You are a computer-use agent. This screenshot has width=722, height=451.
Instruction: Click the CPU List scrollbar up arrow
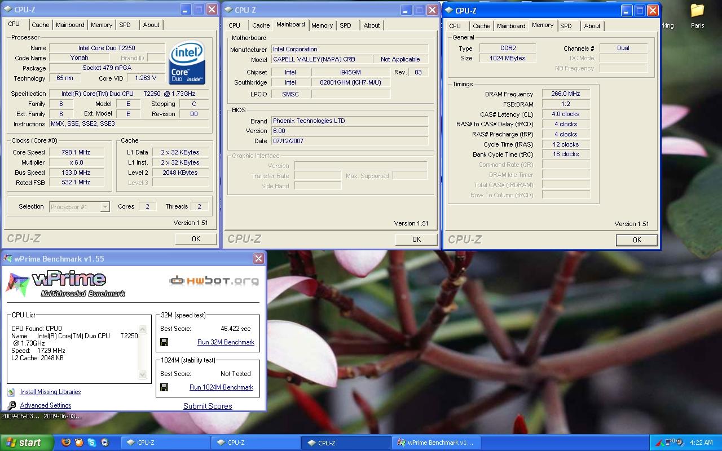tap(143, 330)
